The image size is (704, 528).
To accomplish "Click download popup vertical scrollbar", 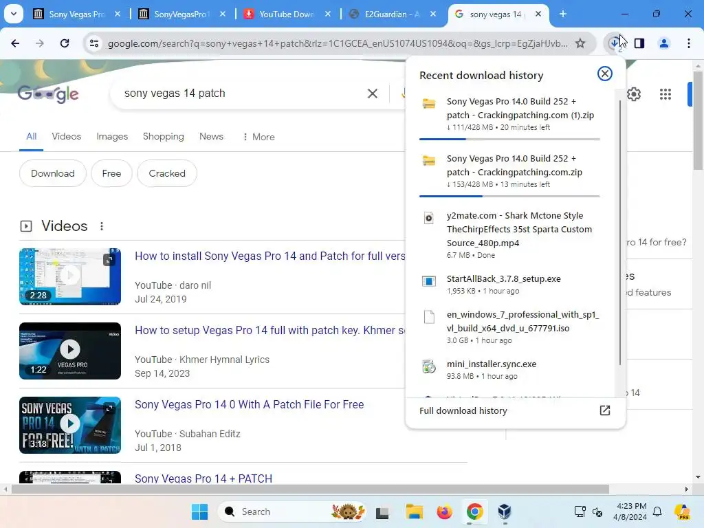I will (620, 232).
